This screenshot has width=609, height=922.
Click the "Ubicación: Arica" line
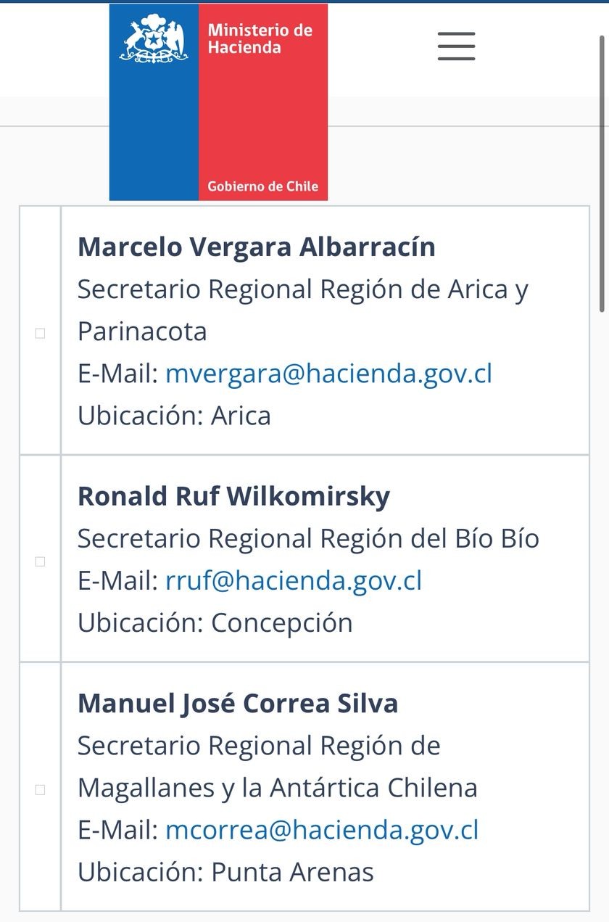coord(174,416)
